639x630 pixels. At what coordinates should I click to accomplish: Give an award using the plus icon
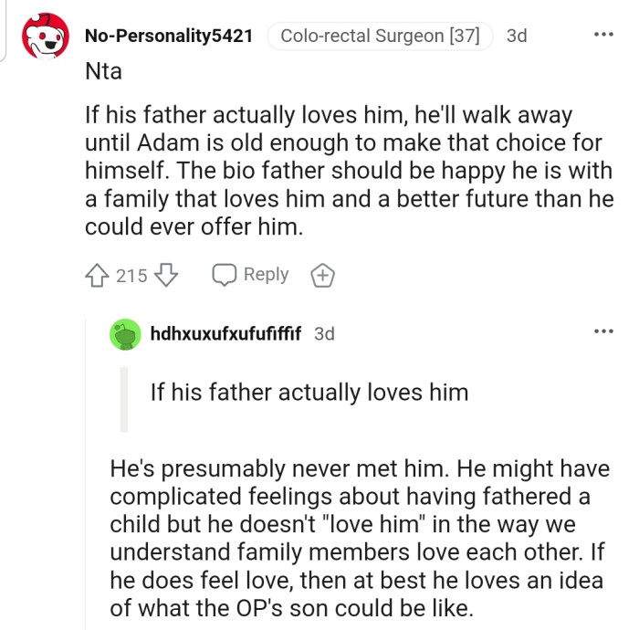click(320, 275)
